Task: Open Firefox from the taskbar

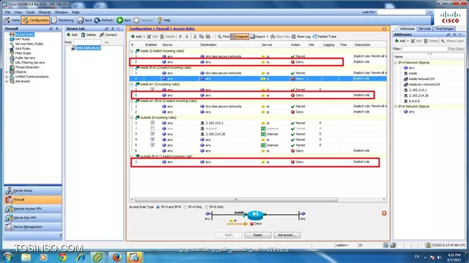Action: pos(116,257)
